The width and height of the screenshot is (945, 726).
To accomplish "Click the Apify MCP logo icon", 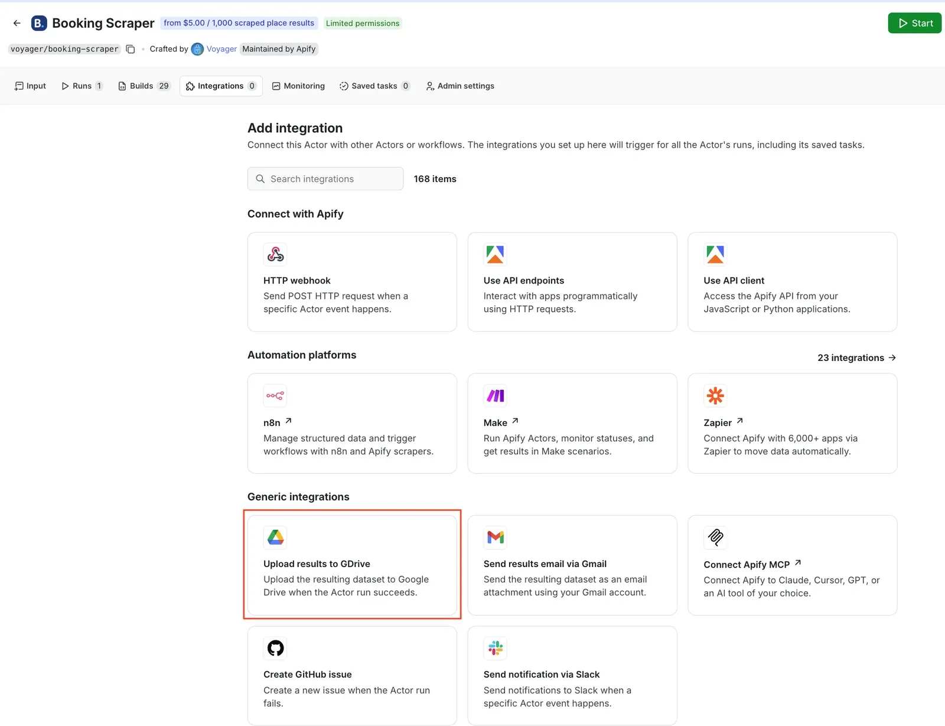I will click(x=715, y=538).
